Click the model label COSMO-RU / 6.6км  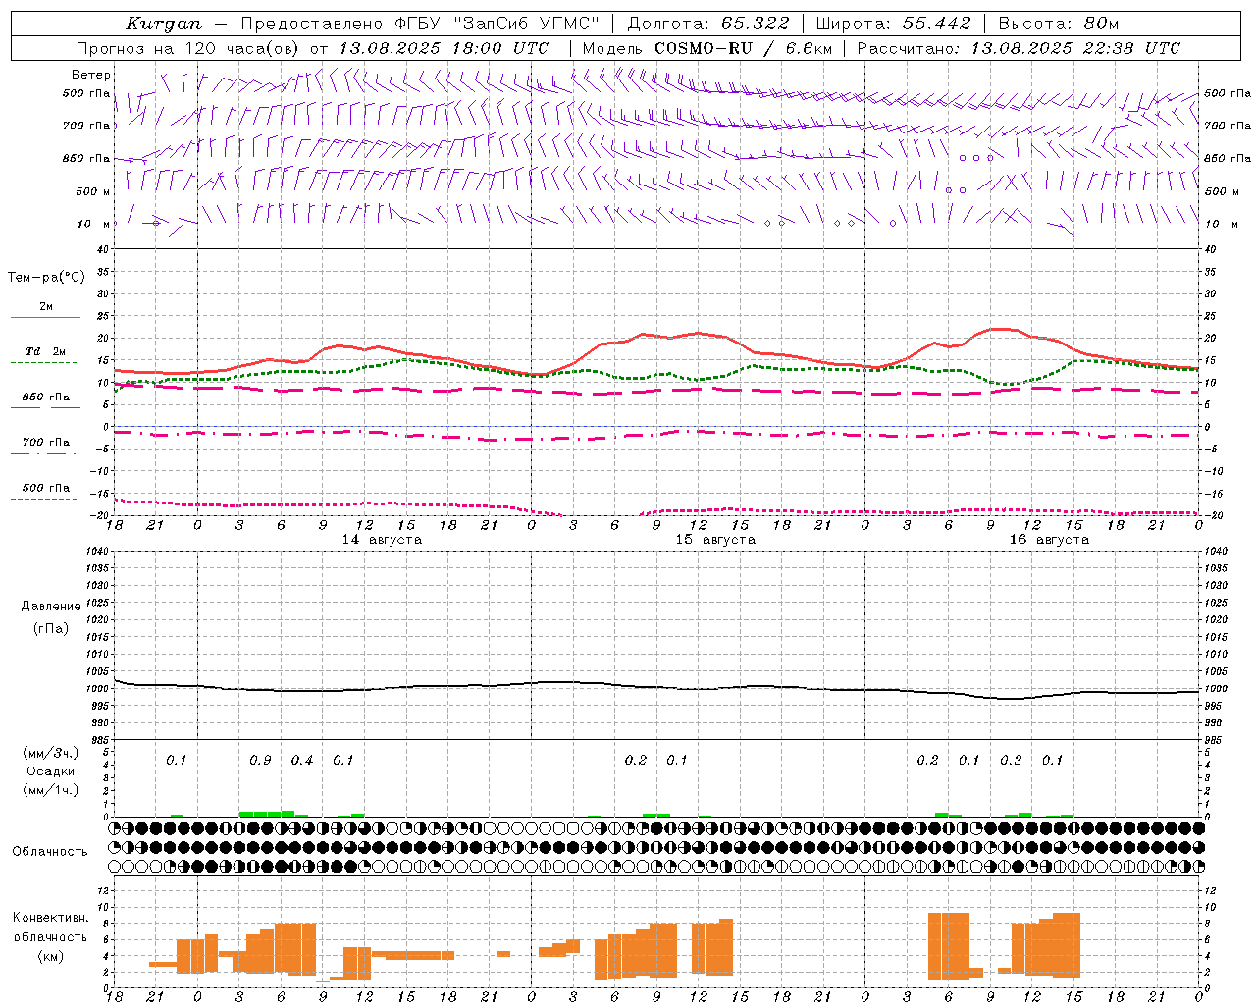(743, 48)
